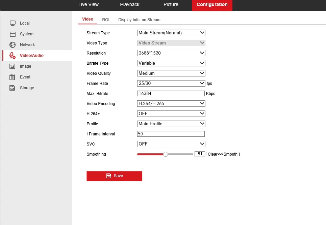The image size is (326, 225).
Task: Click the Smoothing value box showing 51
Action: pos(200,154)
